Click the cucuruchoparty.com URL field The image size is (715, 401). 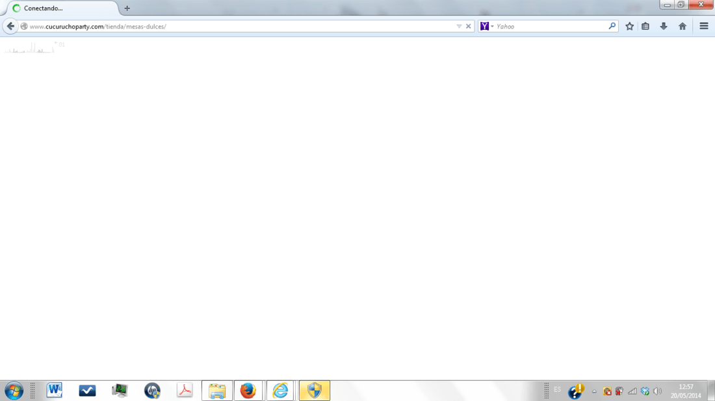(242, 27)
